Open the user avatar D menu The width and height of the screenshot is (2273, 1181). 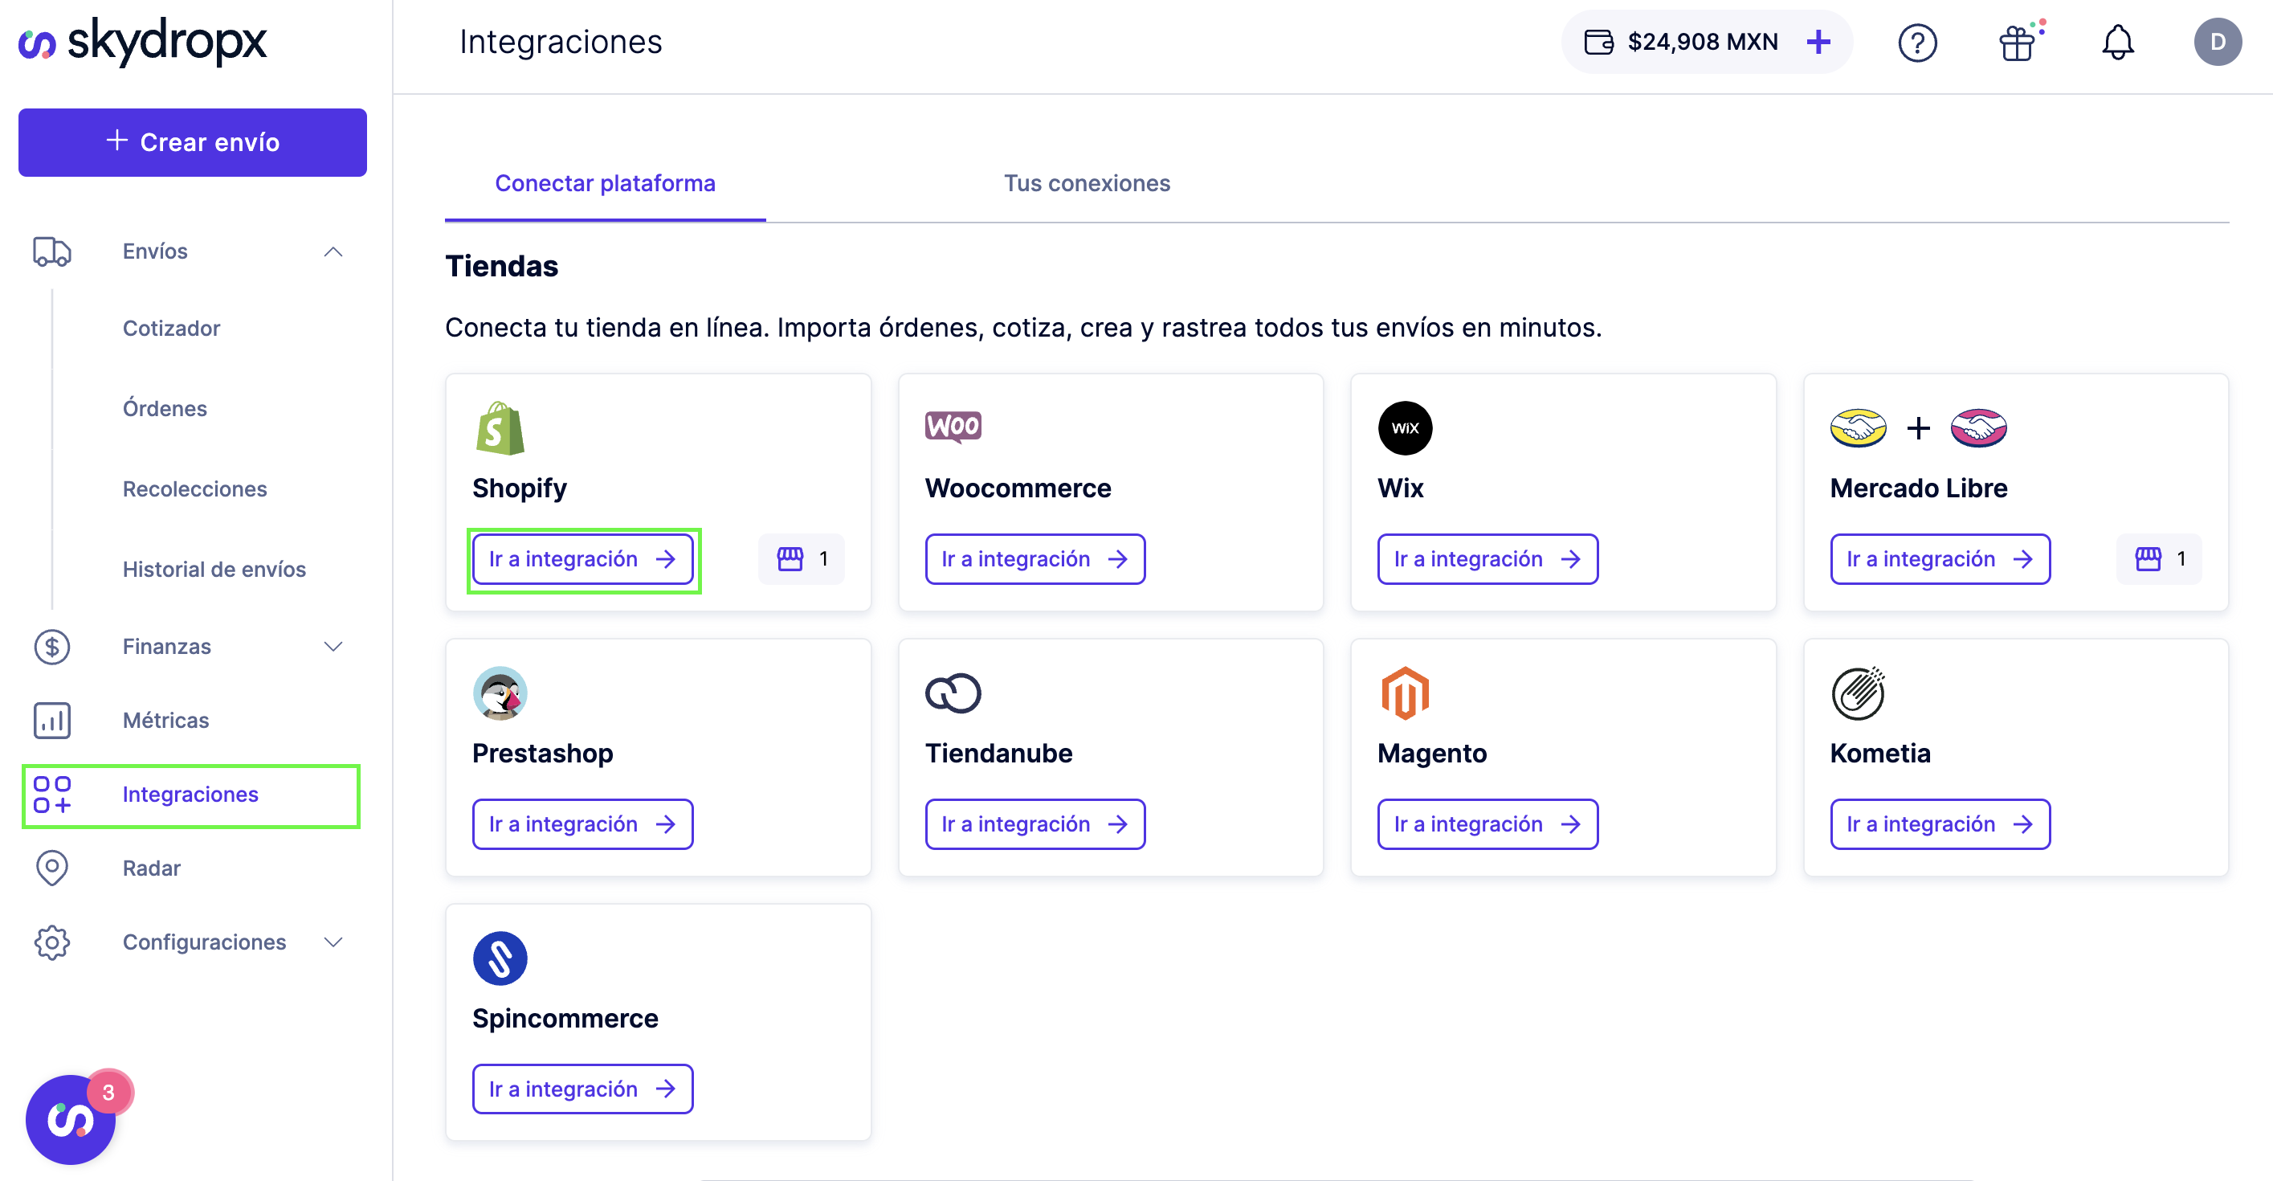pyautogui.click(x=2217, y=43)
